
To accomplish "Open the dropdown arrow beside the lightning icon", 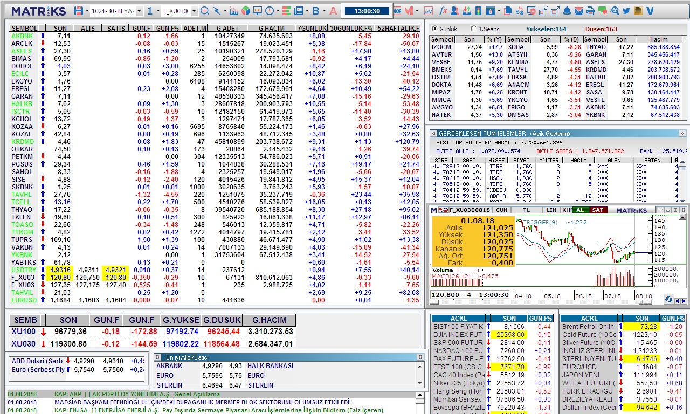I will click(225, 11).
